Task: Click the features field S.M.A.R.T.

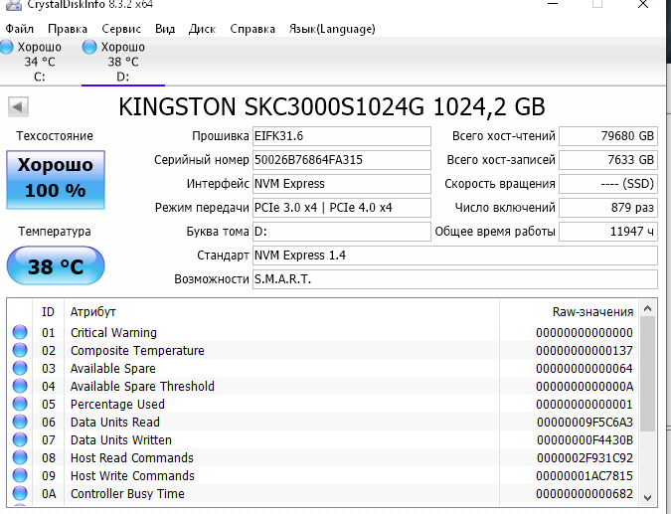Action: 455,279
